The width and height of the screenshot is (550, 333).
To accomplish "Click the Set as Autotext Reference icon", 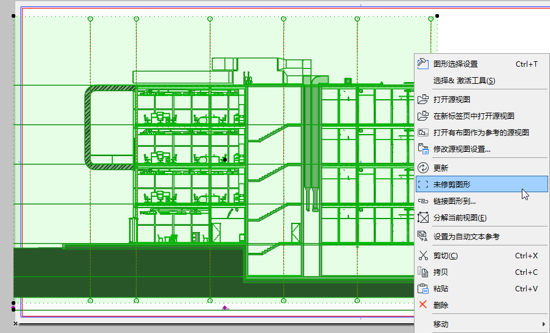I will click(423, 236).
